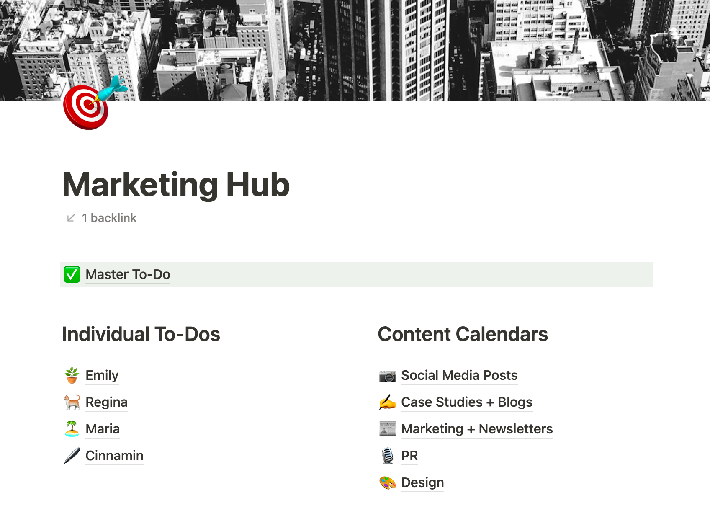Image resolution: width=710 pixels, height=516 pixels.
Task: Click the writing hand icon for Case Studies
Action: pyautogui.click(x=388, y=402)
